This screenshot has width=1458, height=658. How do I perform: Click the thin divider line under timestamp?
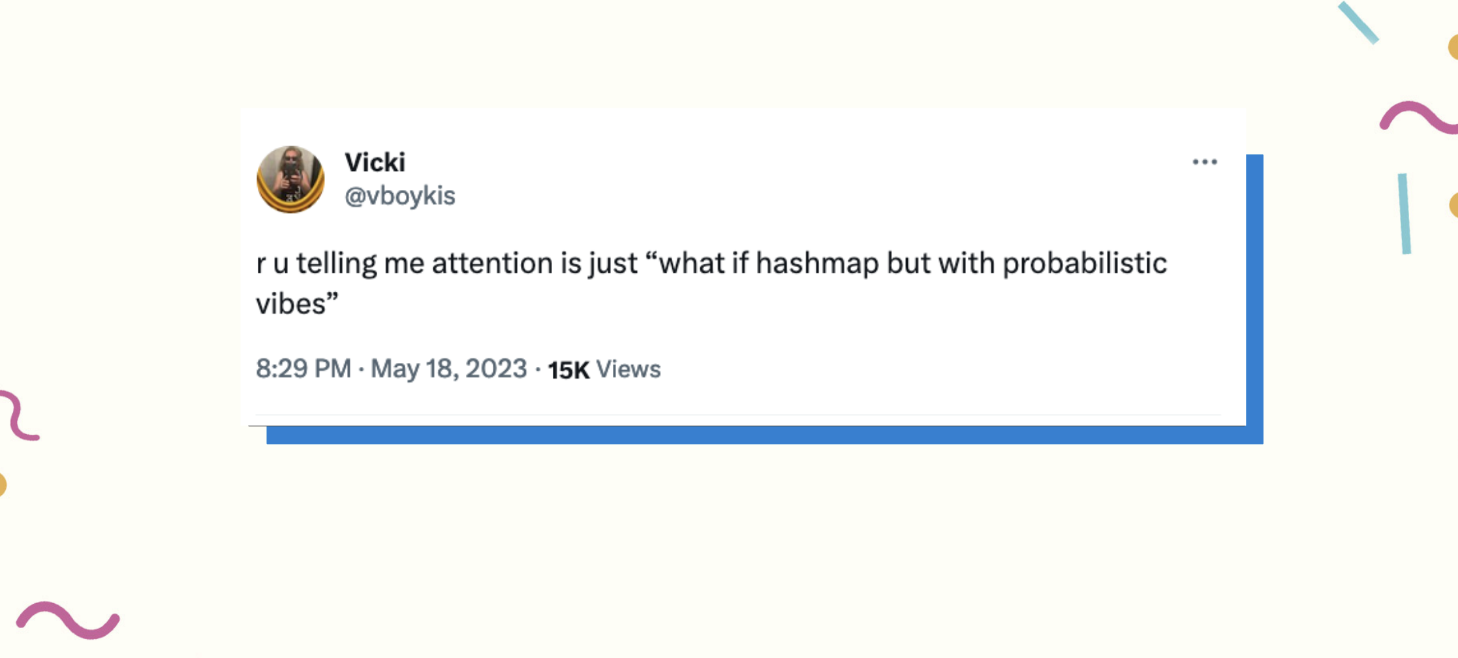738,415
